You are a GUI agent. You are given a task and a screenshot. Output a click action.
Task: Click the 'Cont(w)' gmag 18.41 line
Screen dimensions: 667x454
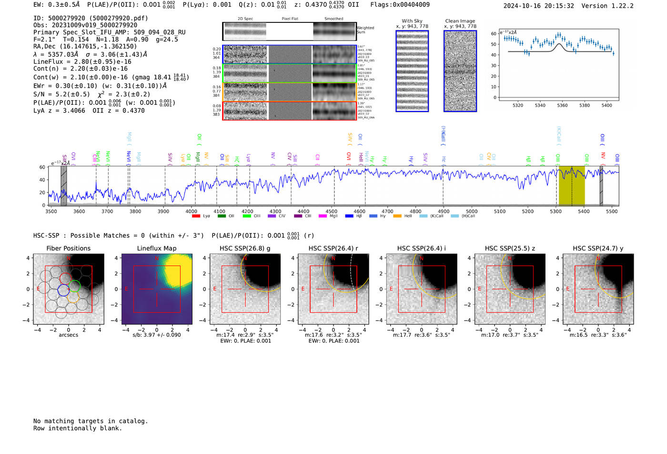[x=111, y=77]
